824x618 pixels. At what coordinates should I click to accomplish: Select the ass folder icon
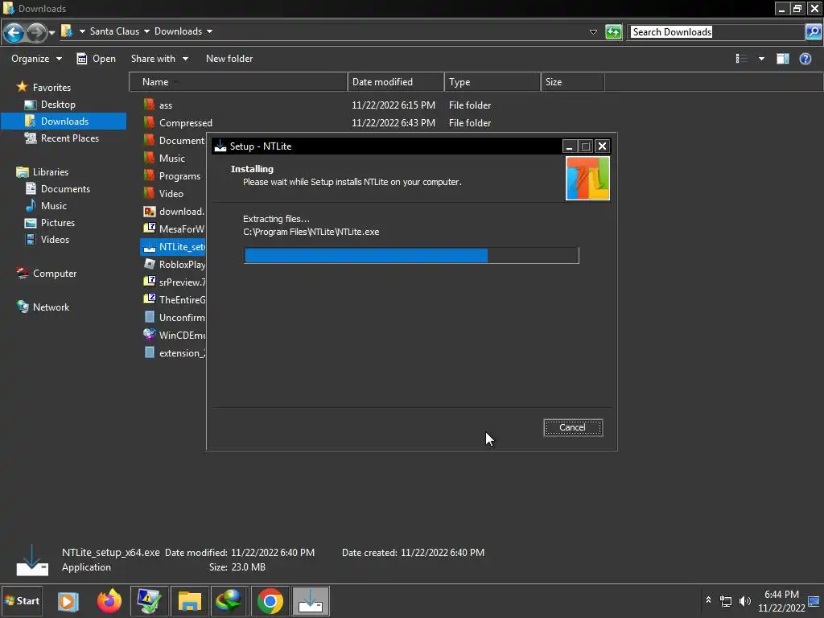pyautogui.click(x=149, y=105)
